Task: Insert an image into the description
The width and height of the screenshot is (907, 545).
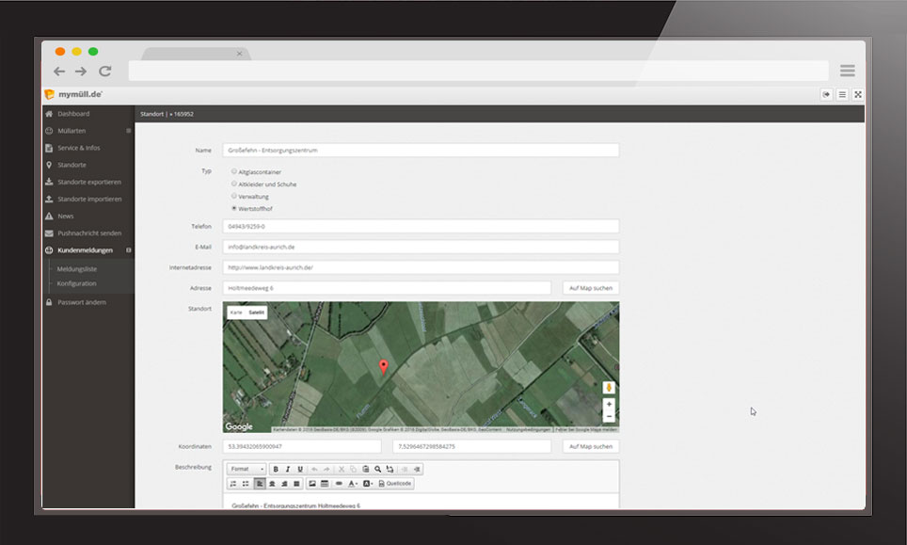Action: tap(312, 484)
